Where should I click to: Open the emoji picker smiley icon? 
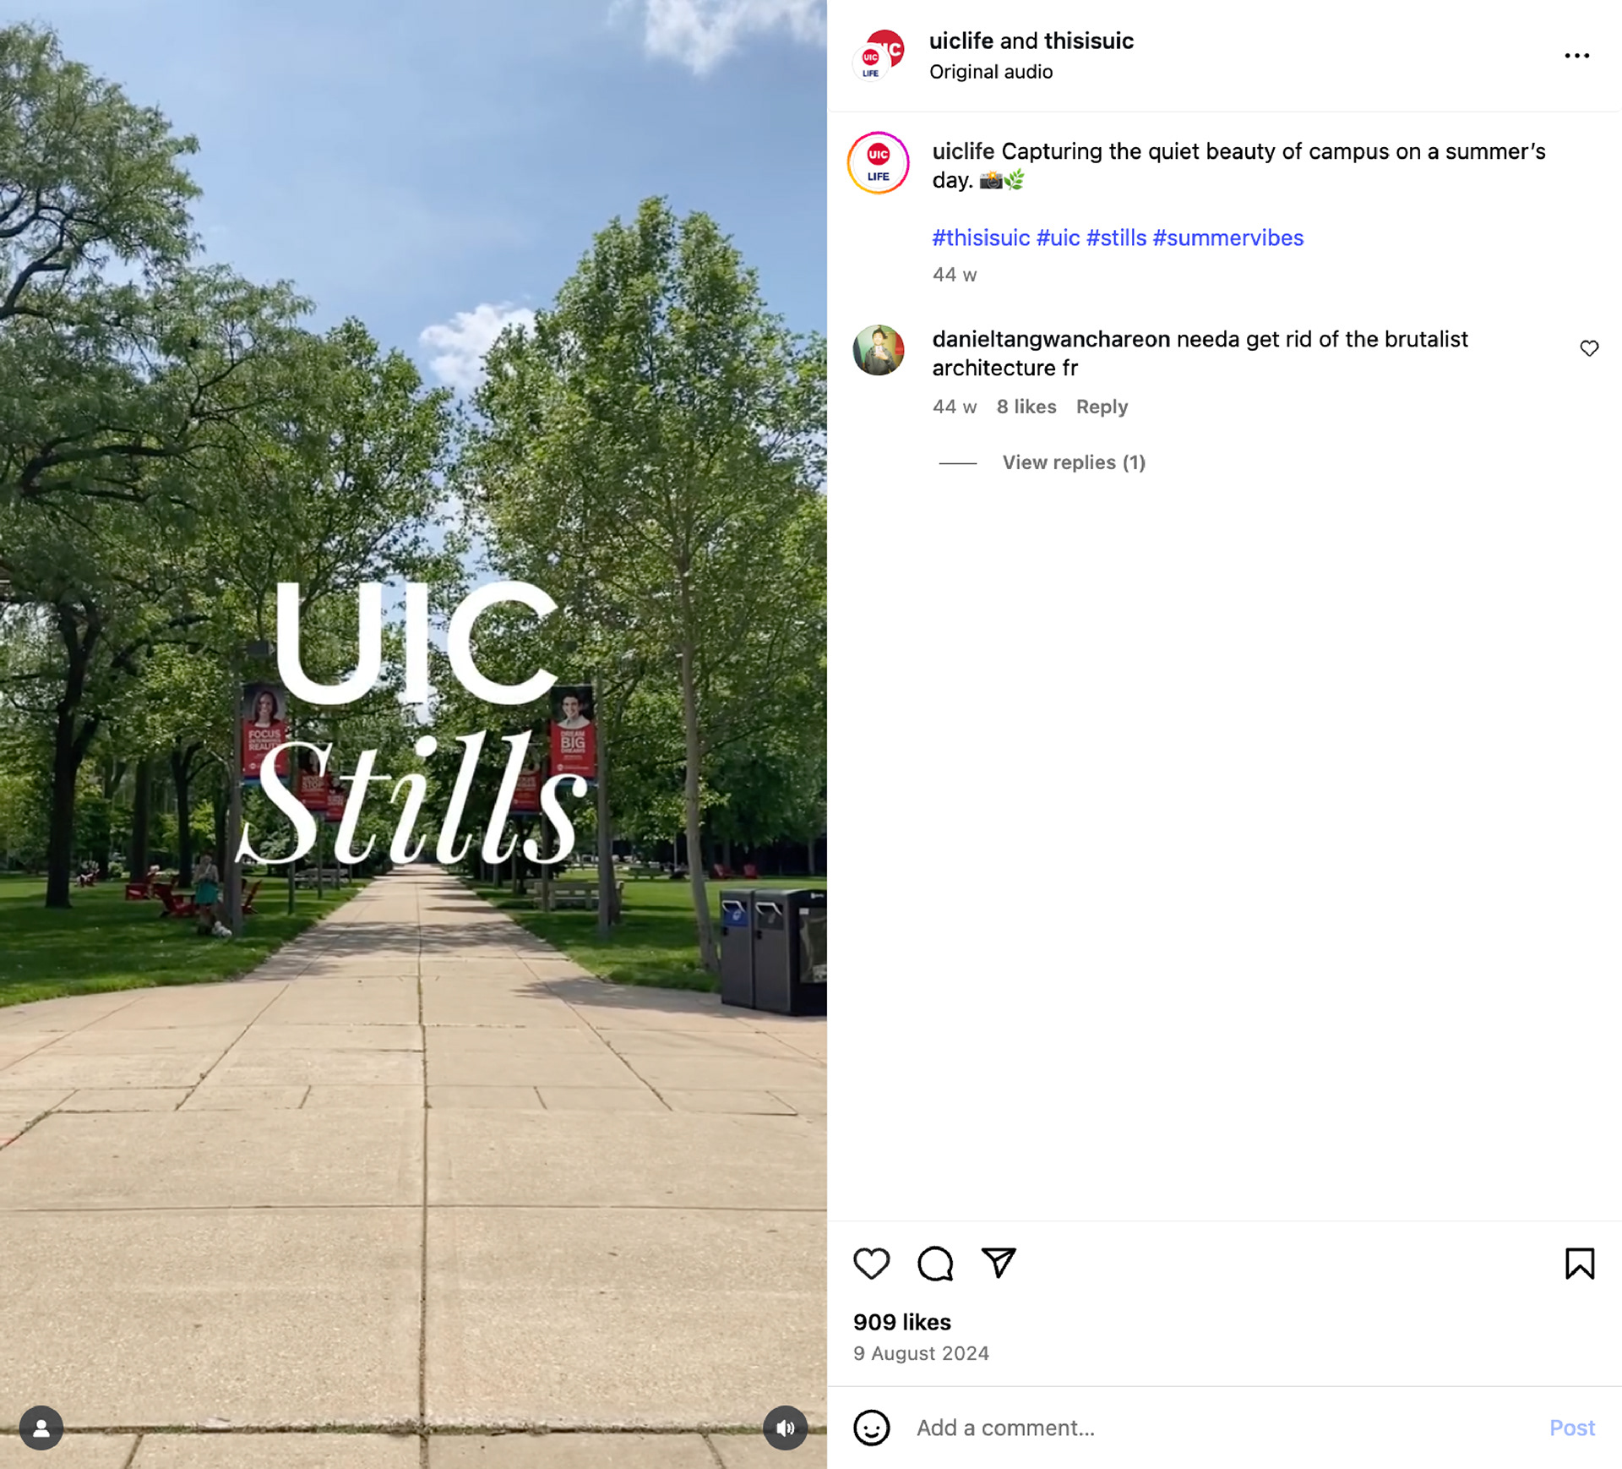tap(871, 1428)
